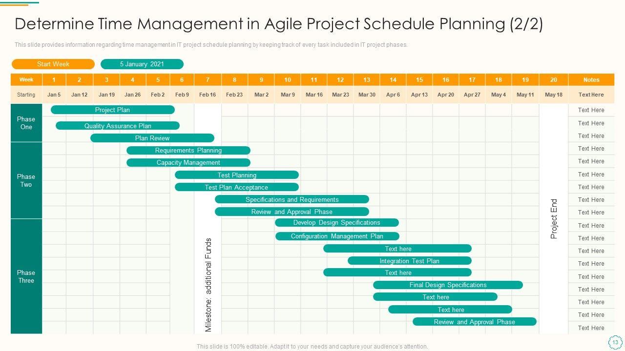Image resolution: width=625 pixels, height=351 pixels.
Task: Click the Start Week orange pill
Action: coord(53,64)
